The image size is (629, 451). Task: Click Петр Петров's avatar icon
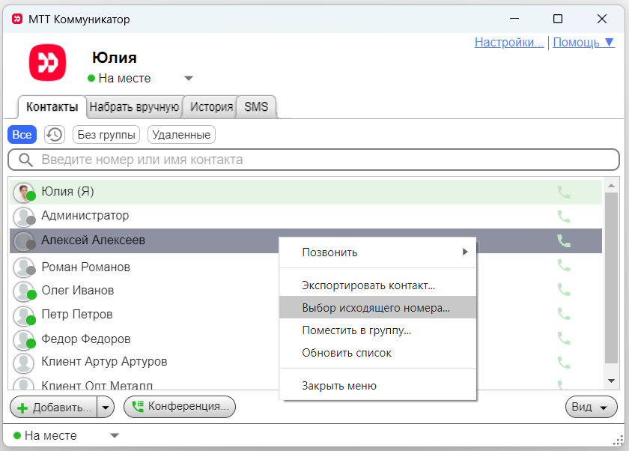[24, 315]
